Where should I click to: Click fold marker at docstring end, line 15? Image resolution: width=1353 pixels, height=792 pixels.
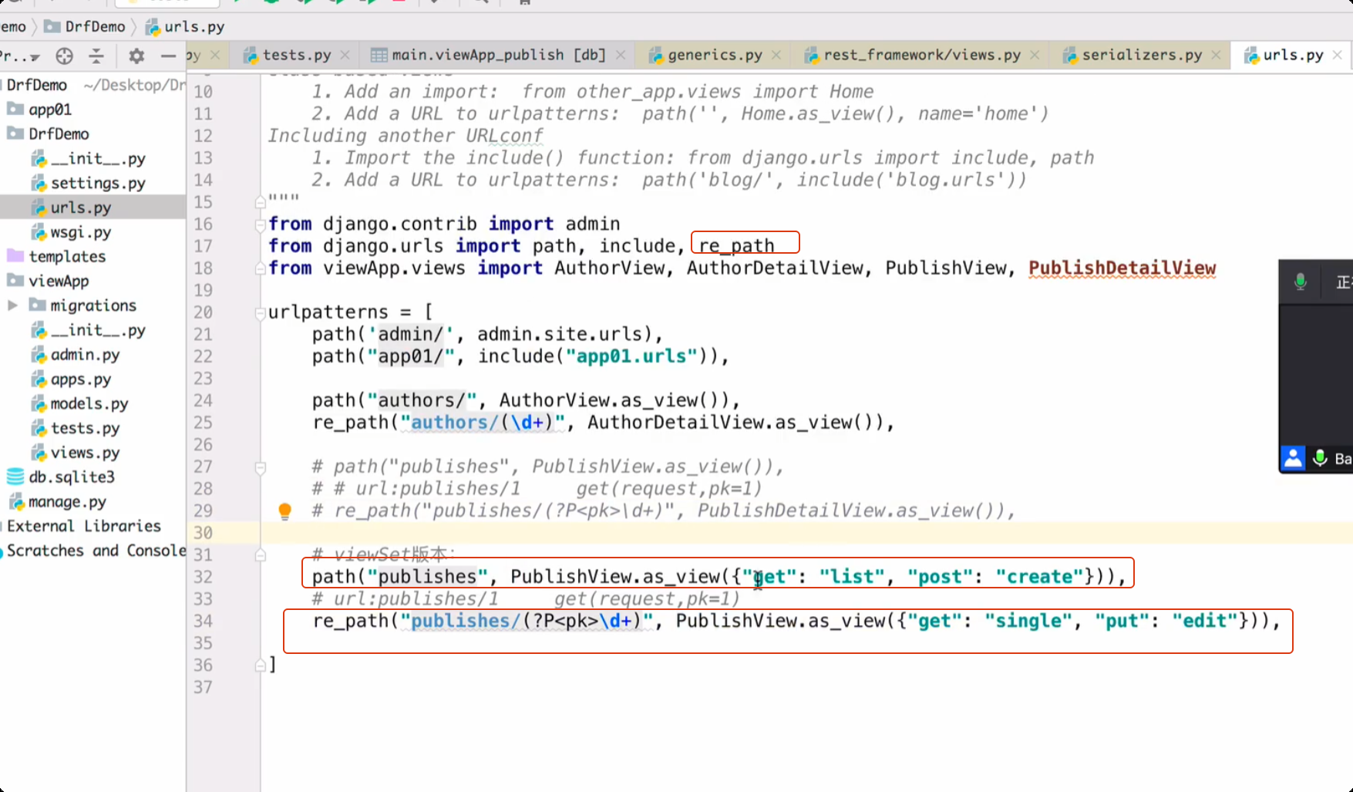[261, 202]
